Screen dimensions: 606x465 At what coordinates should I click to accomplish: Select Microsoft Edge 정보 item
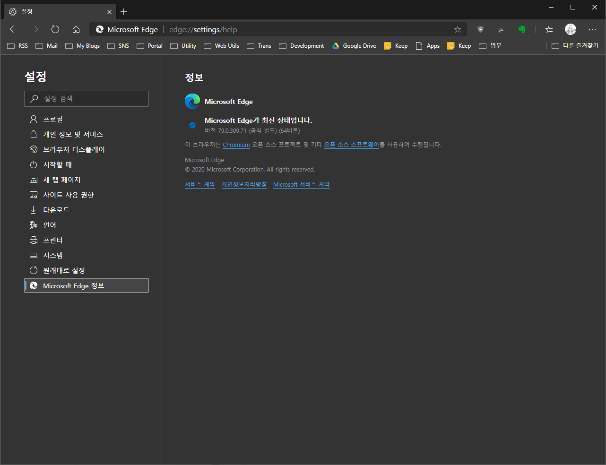coord(87,285)
